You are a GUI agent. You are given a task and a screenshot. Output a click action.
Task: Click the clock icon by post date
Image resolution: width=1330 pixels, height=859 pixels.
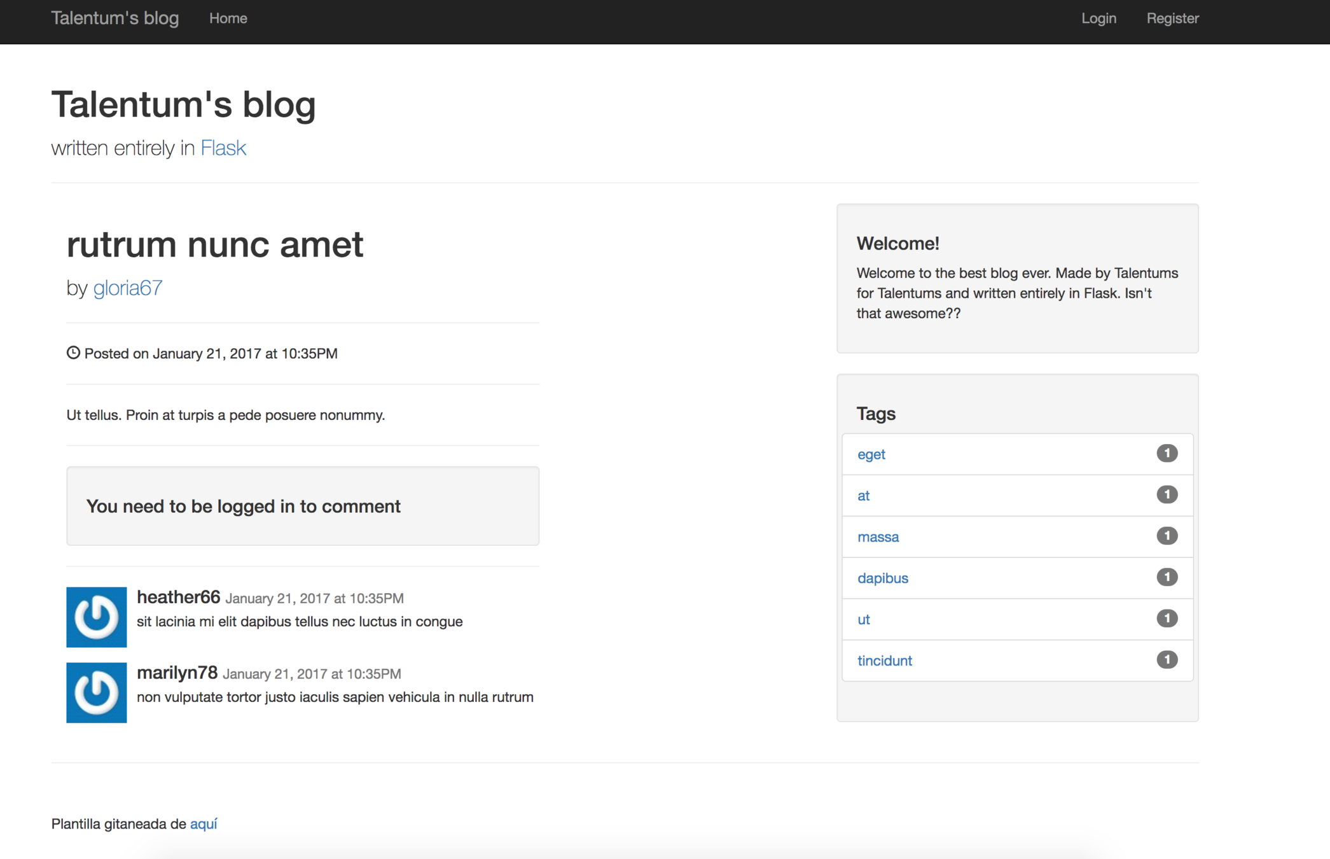point(73,353)
